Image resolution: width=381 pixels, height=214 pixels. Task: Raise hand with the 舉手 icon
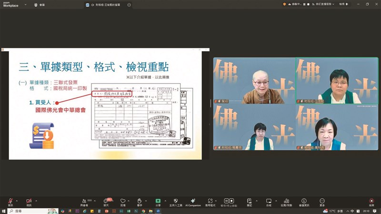139,201
